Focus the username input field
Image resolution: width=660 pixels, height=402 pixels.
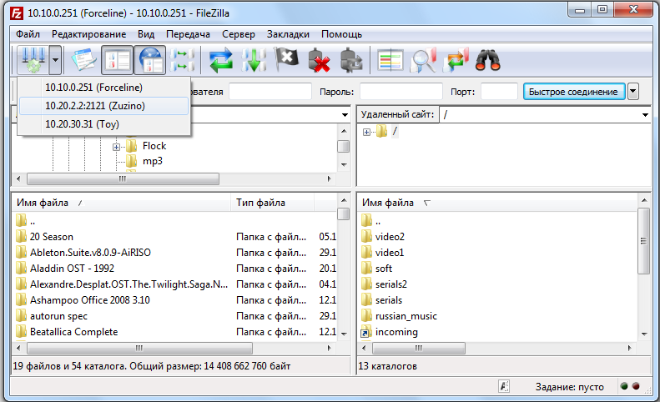[x=270, y=92]
